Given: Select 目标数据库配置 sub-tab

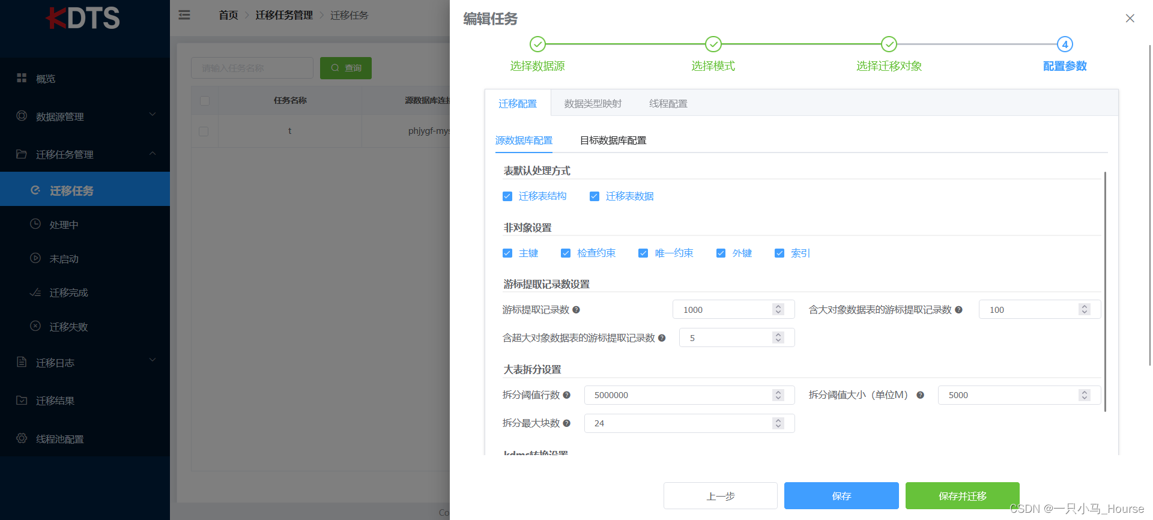Looking at the screenshot, I should tap(613, 141).
